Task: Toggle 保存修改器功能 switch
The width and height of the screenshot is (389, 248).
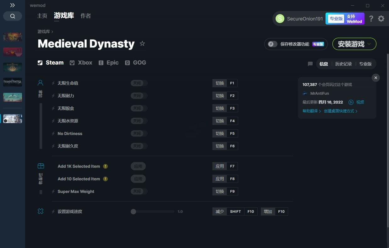Action: [272, 44]
